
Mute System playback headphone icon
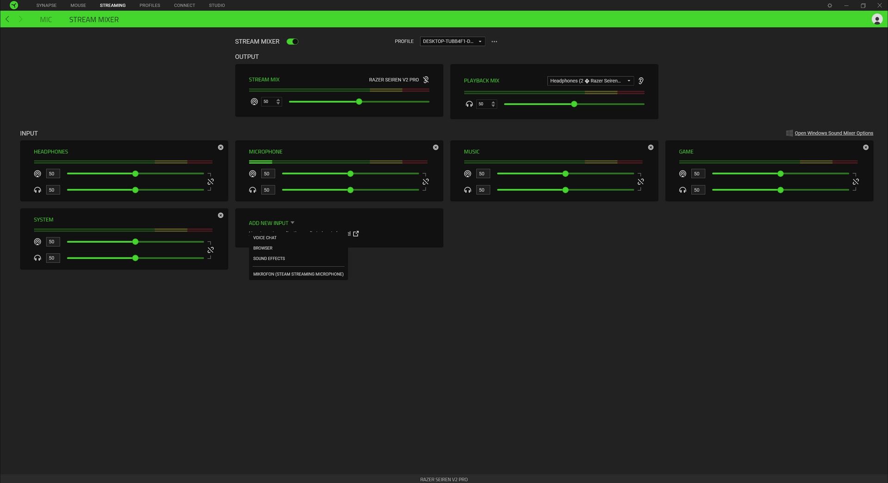37,258
